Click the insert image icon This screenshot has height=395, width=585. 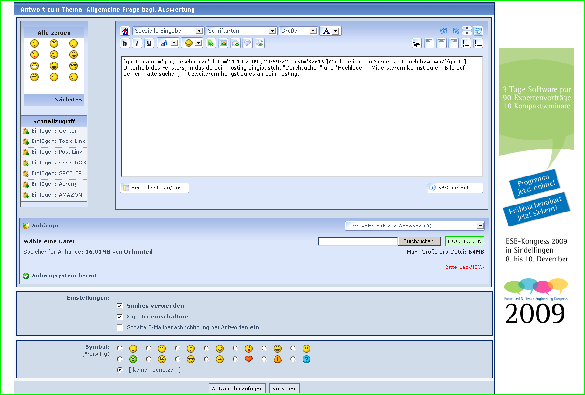pos(223,43)
